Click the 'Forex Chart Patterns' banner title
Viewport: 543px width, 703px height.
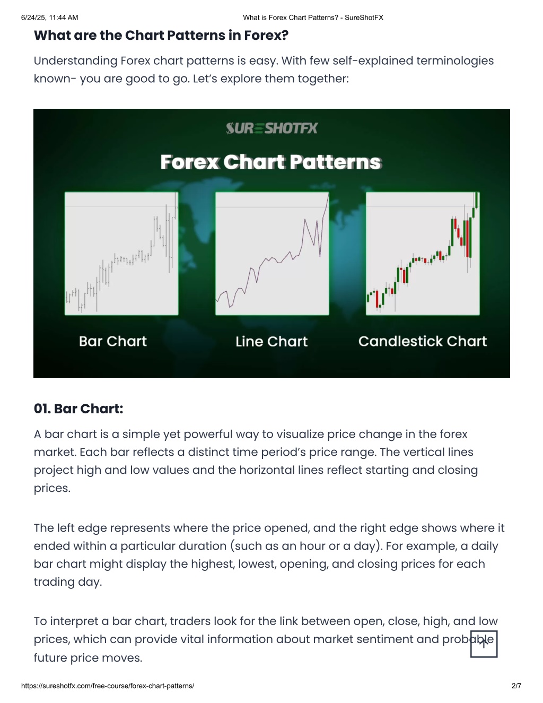coord(271,162)
